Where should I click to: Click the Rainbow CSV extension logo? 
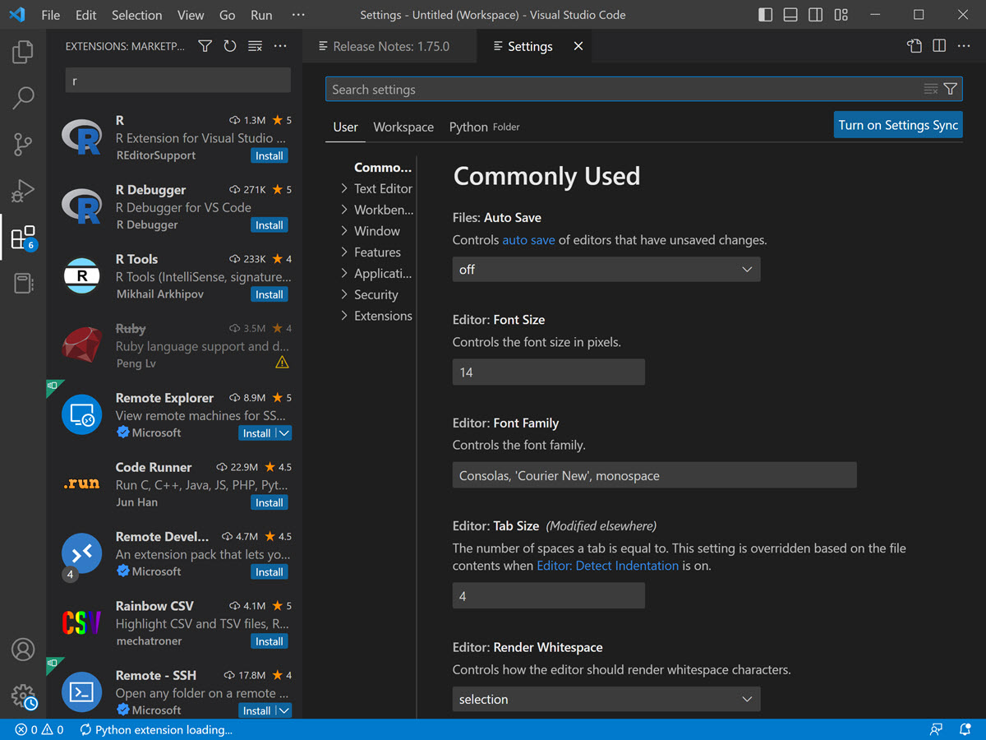81,623
